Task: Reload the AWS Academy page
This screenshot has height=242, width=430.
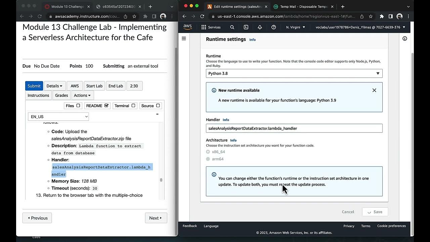Action: 40,16
